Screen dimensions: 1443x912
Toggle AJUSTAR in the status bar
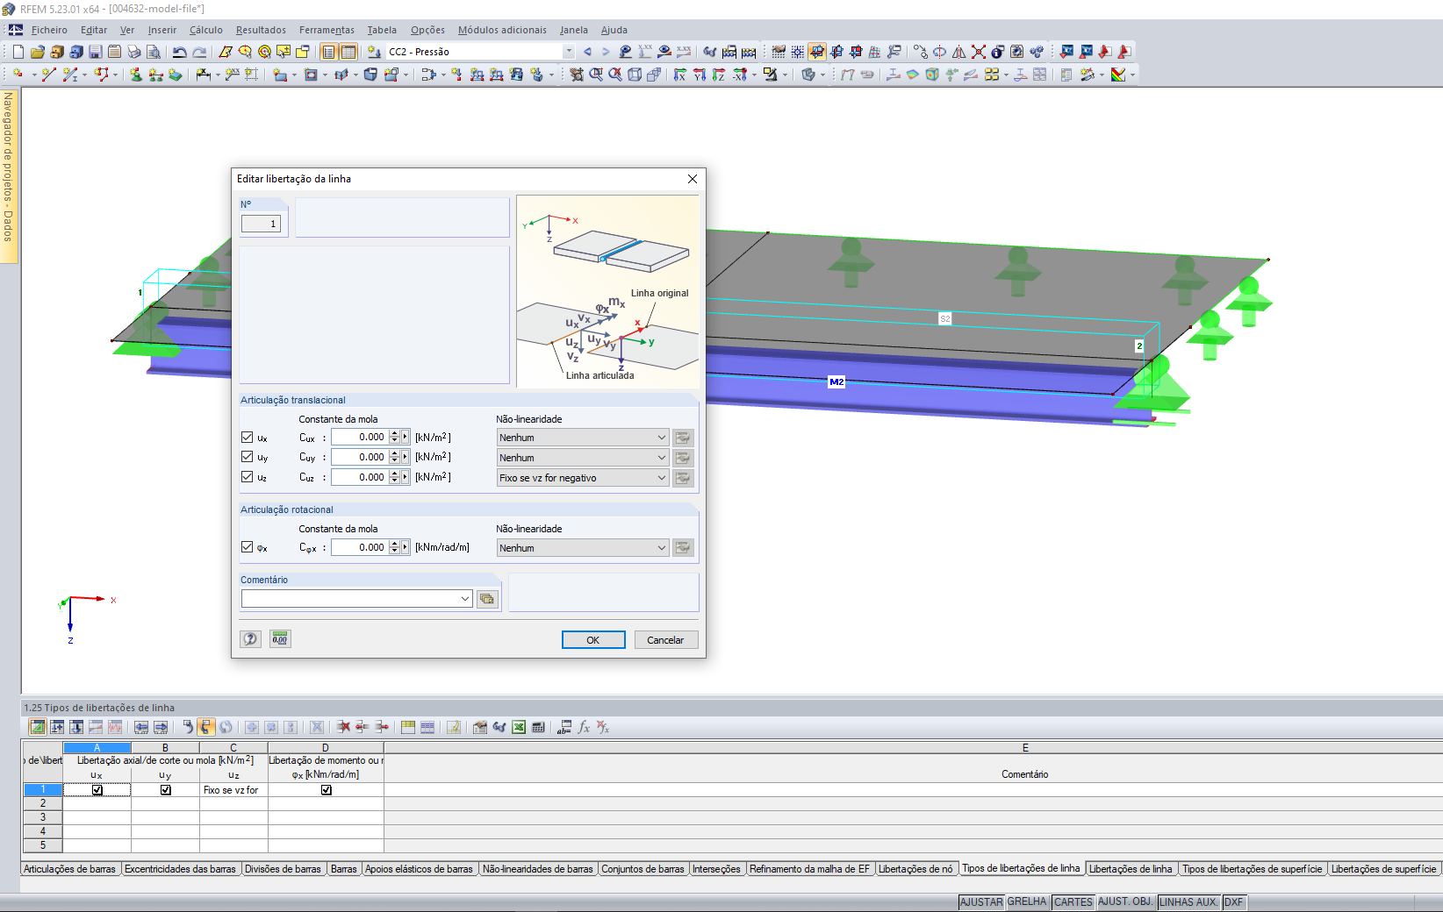[981, 902]
